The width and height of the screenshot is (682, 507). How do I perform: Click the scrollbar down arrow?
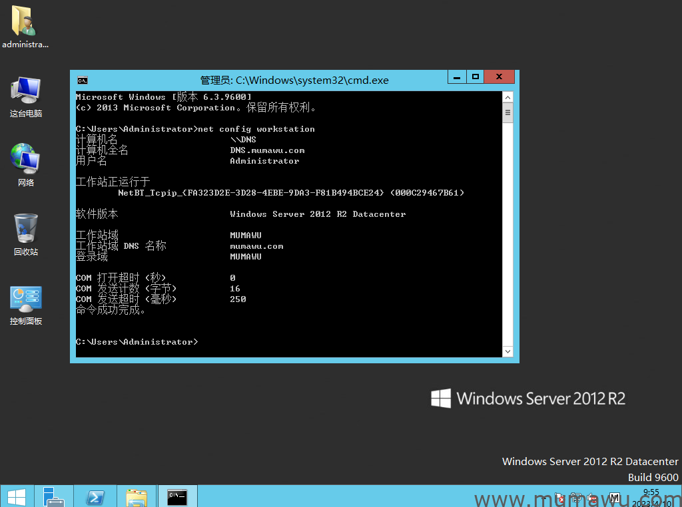(x=508, y=351)
